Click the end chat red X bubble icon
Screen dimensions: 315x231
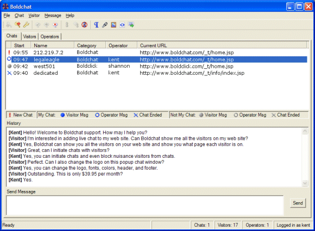(55, 25)
